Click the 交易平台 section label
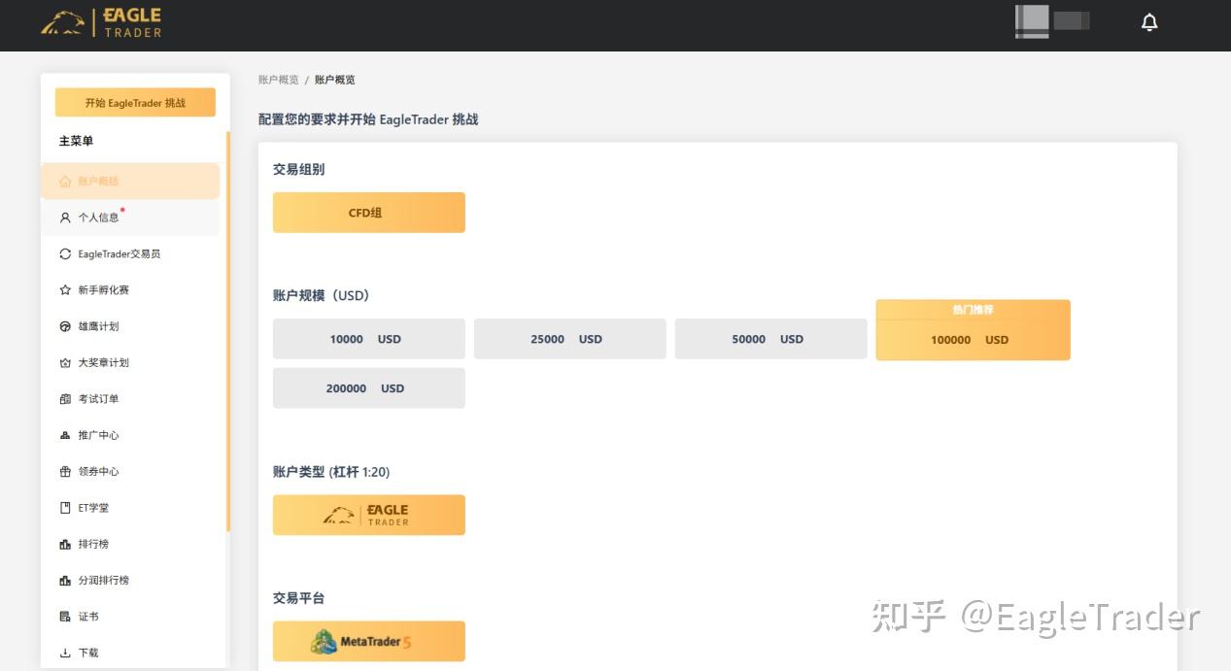1231x671 pixels. 299,598
